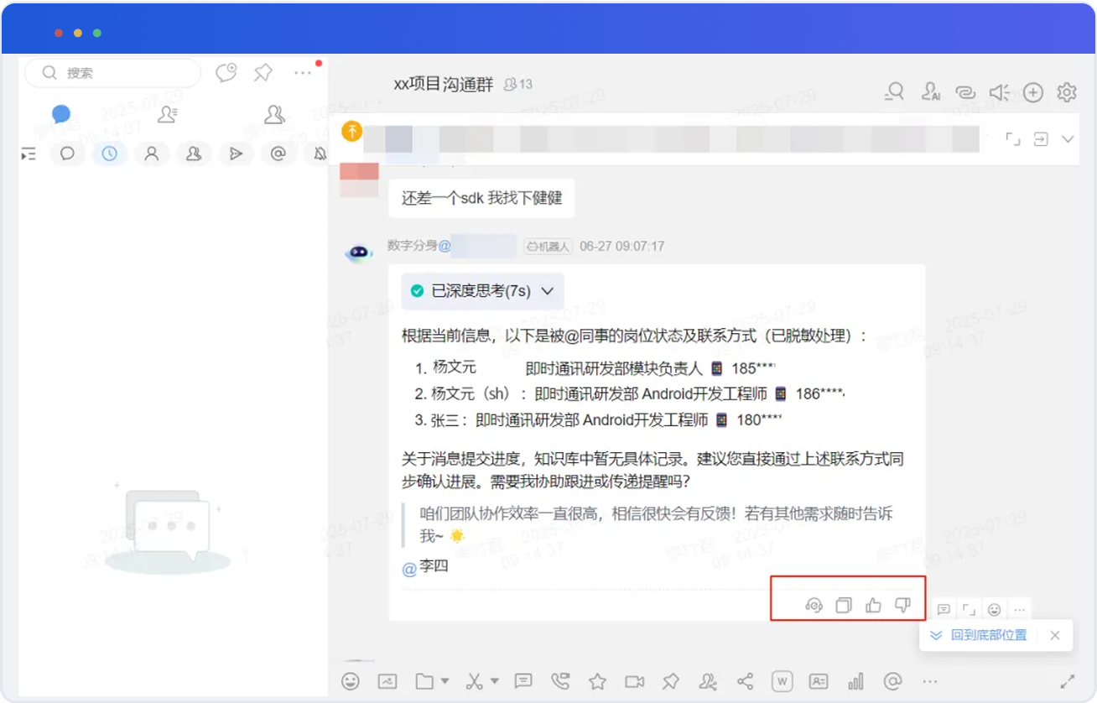Copy the bot message with copy icon

pos(844,605)
